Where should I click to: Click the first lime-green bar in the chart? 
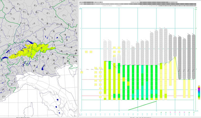105,80
